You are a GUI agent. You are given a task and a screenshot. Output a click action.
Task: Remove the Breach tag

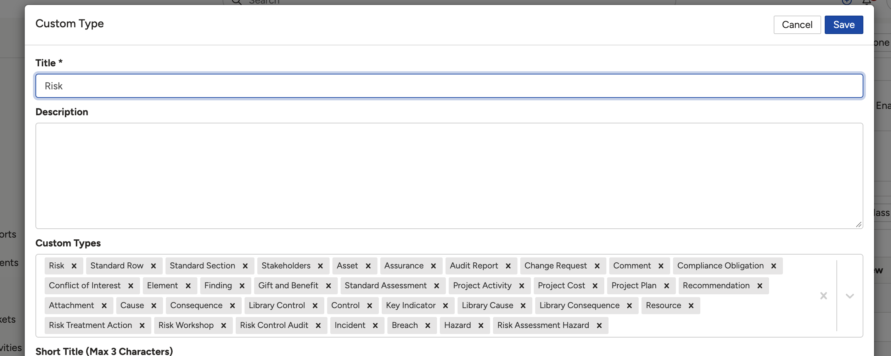pyautogui.click(x=428, y=326)
